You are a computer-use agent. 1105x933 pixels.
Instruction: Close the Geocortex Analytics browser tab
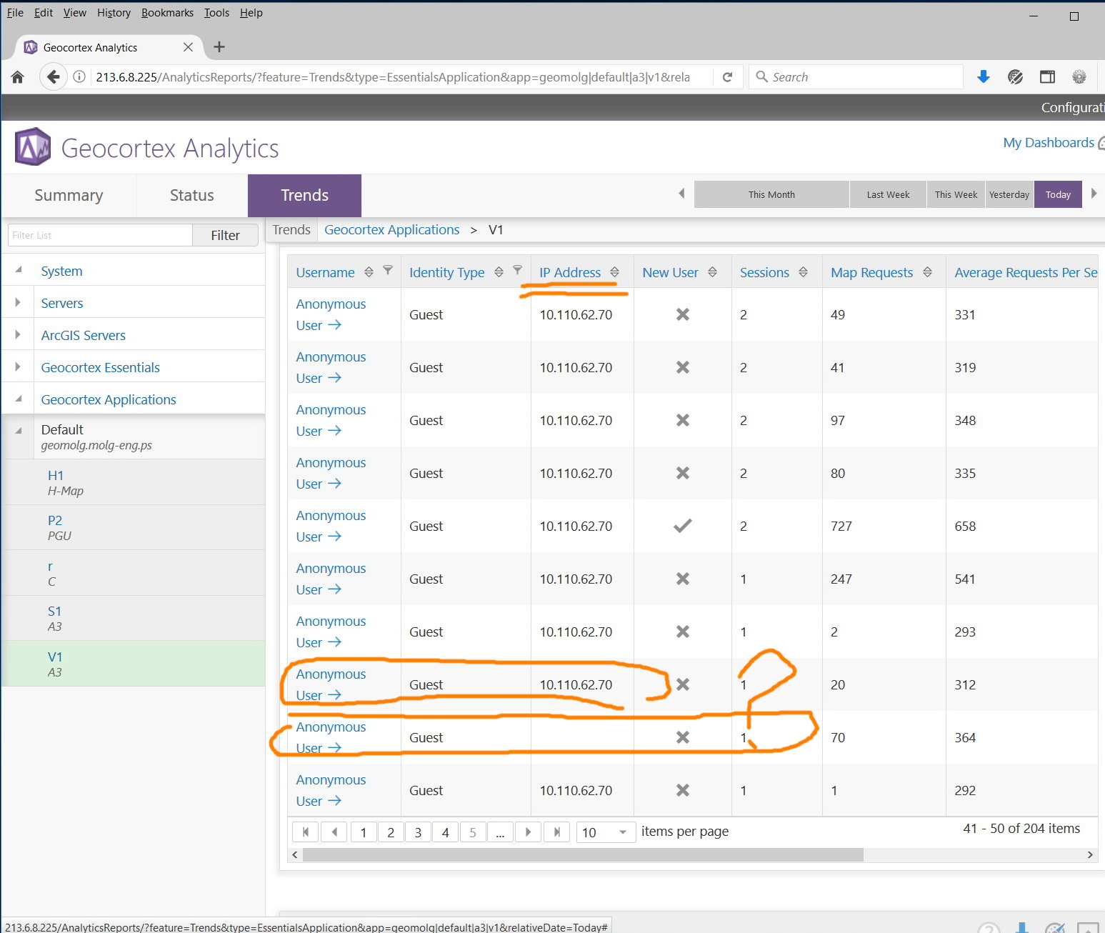coord(188,47)
